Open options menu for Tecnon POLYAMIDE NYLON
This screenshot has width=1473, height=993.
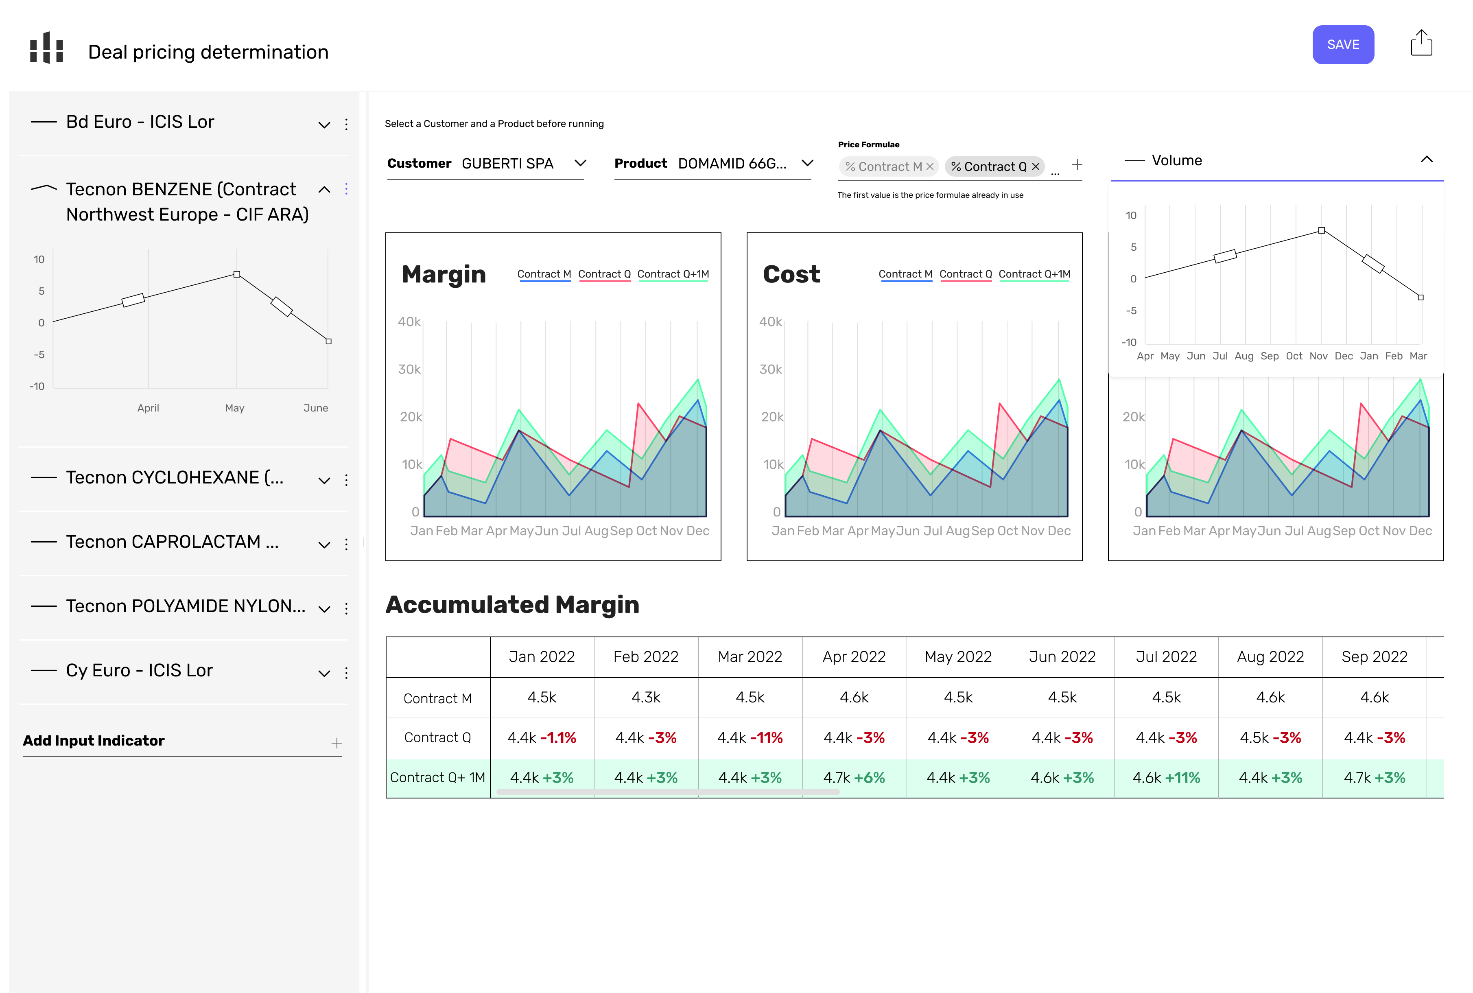[x=346, y=608]
